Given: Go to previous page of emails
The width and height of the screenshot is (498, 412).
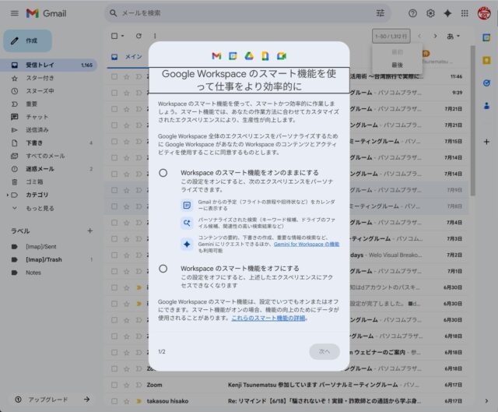Looking at the screenshot, I should coord(419,36).
